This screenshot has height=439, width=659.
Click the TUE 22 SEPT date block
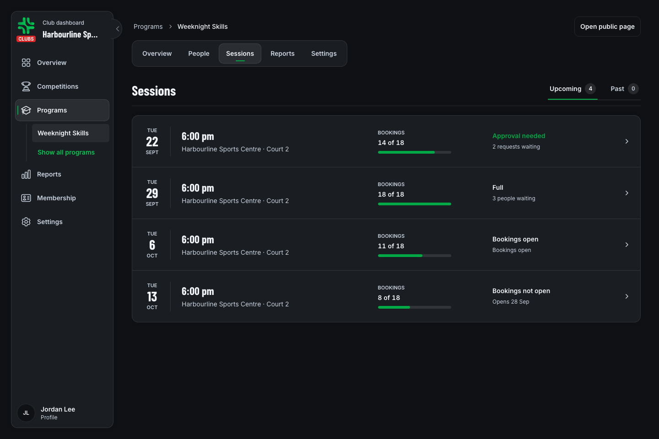click(152, 141)
